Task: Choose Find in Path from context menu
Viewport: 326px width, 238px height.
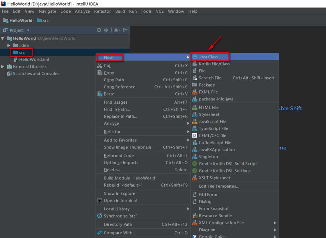Action: click(x=143, y=109)
